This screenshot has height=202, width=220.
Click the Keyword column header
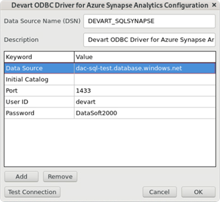coord(39,57)
